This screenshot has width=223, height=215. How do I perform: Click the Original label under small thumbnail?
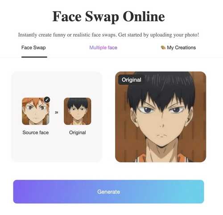(x=78, y=132)
